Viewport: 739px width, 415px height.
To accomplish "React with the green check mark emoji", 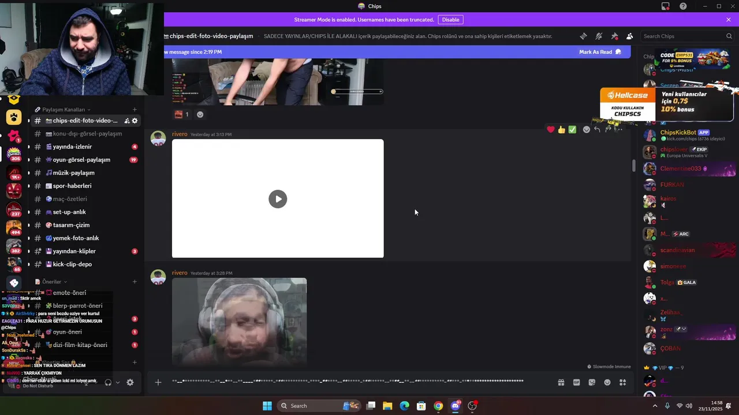I will tap(572, 130).
